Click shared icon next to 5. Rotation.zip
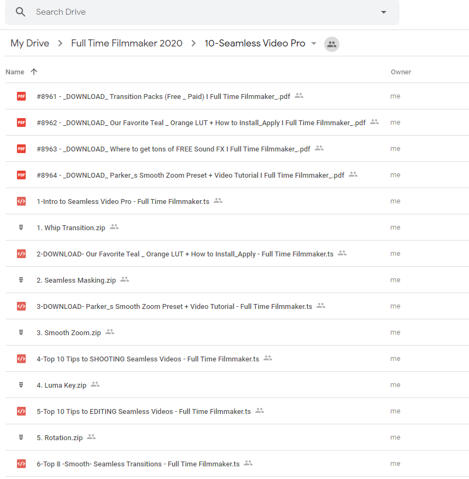The height and width of the screenshot is (479, 469). pyautogui.click(x=91, y=437)
